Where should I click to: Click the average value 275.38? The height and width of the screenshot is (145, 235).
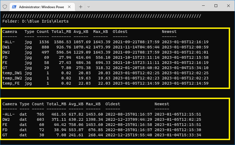pyautogui.click(x=83, y=68)
